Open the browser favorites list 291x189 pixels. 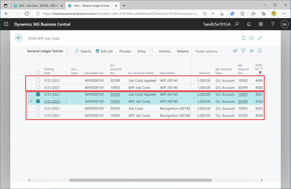(253, 14)
